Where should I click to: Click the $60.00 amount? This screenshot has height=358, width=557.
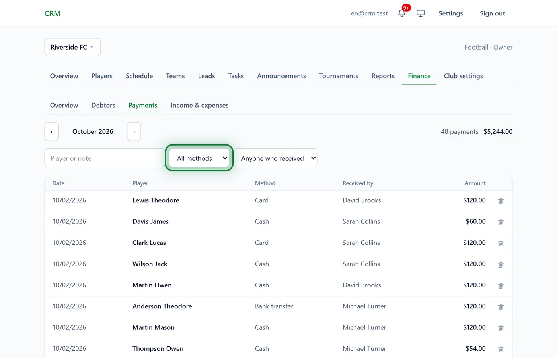tap(476, 221)
